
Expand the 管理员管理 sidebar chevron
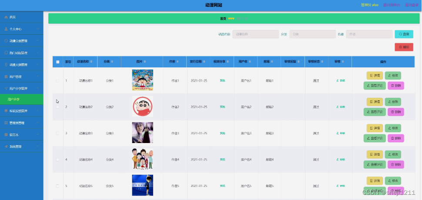point(38,123)
